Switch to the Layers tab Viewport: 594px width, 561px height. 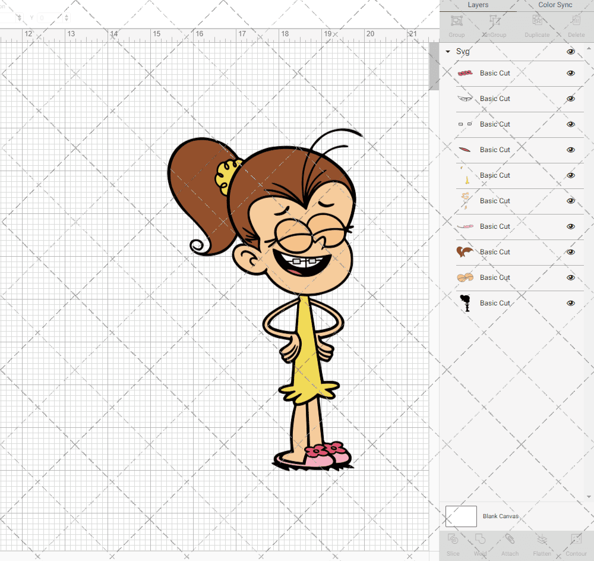point(478,5)
